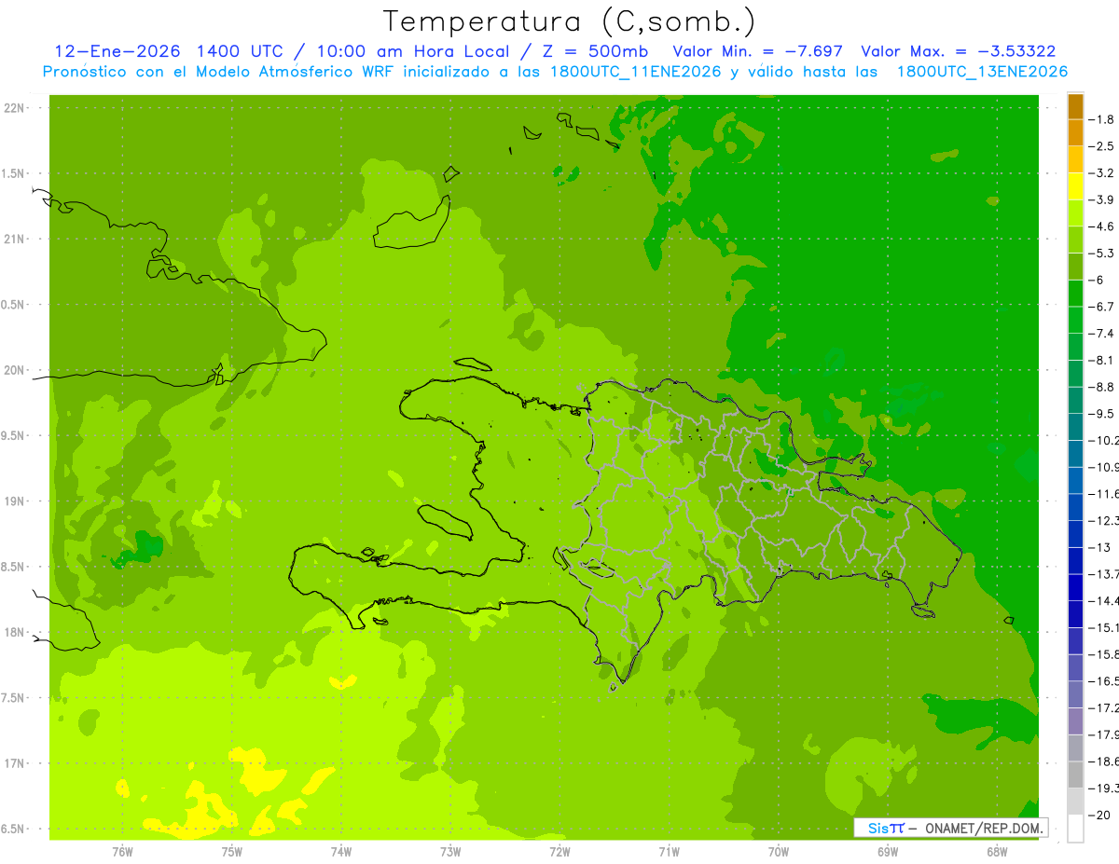Click the "Valor Min. = -7.697" readout
This screenshot has width=1119, height=864.
(757, 51)
